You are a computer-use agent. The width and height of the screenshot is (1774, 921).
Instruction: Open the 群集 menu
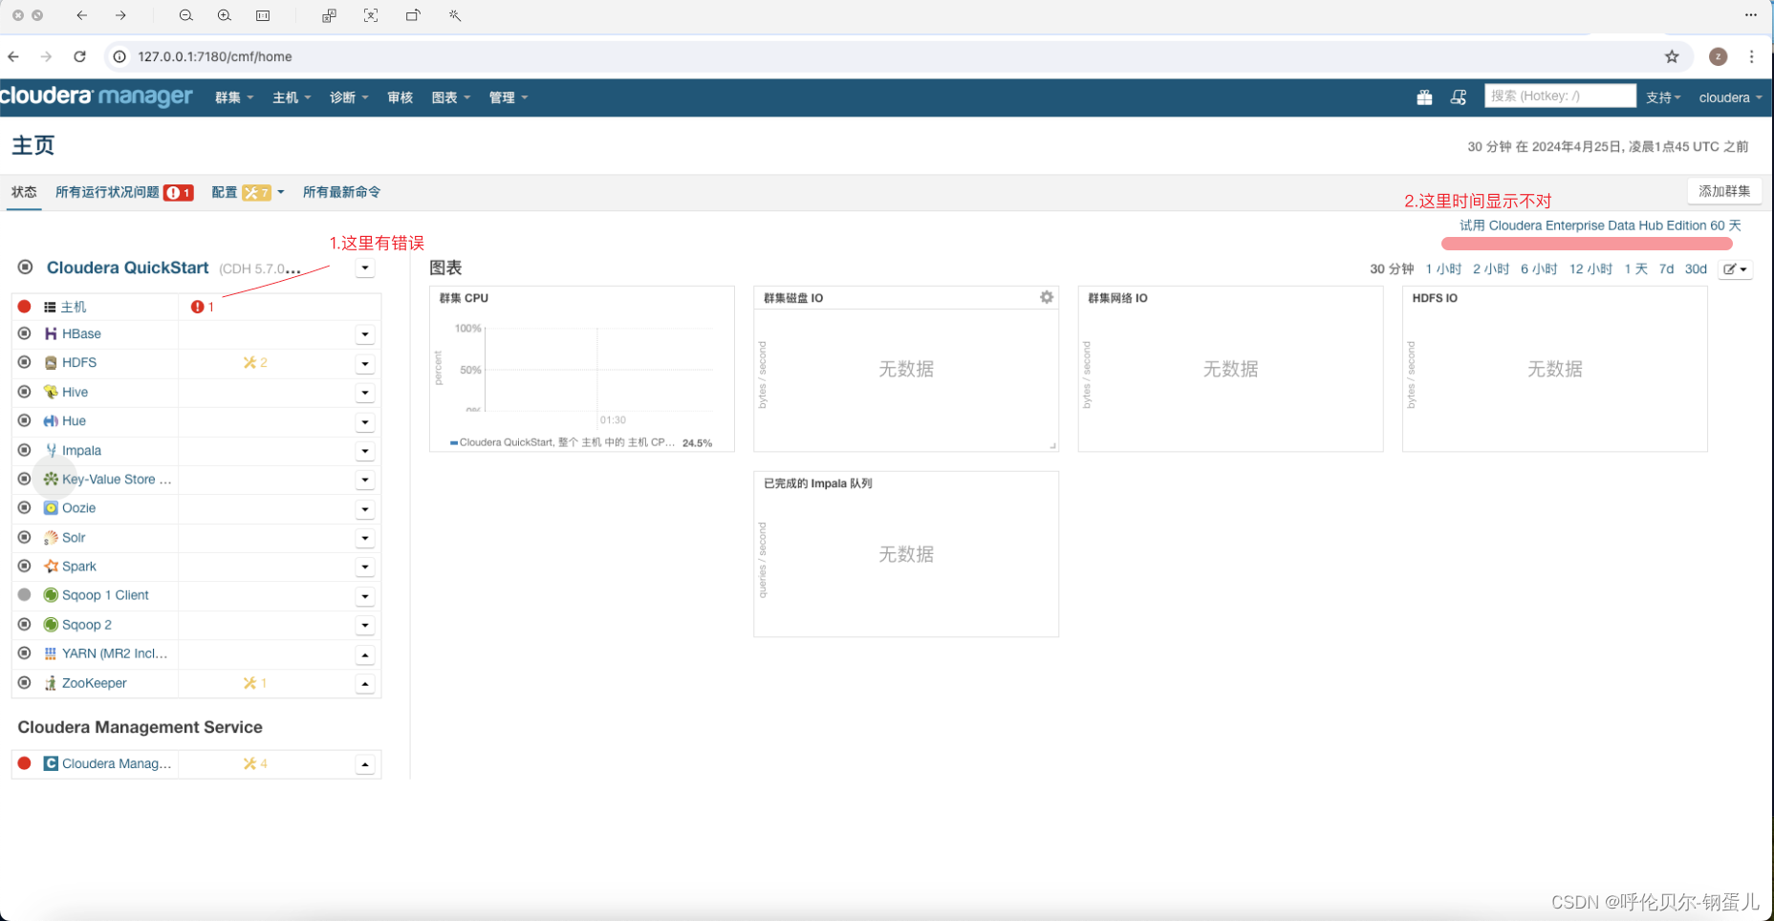(234, 97)
